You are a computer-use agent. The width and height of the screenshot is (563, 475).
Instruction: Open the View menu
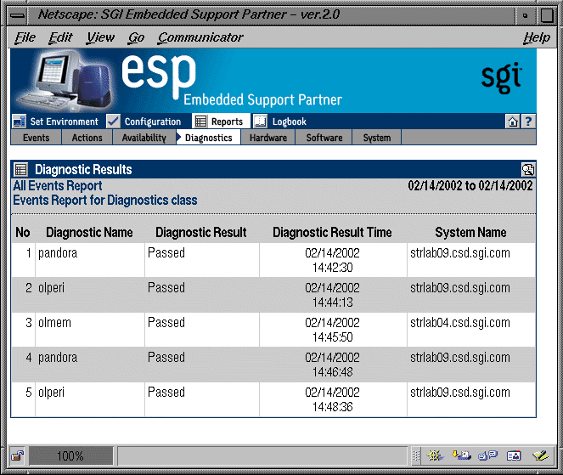pos(100,37)
